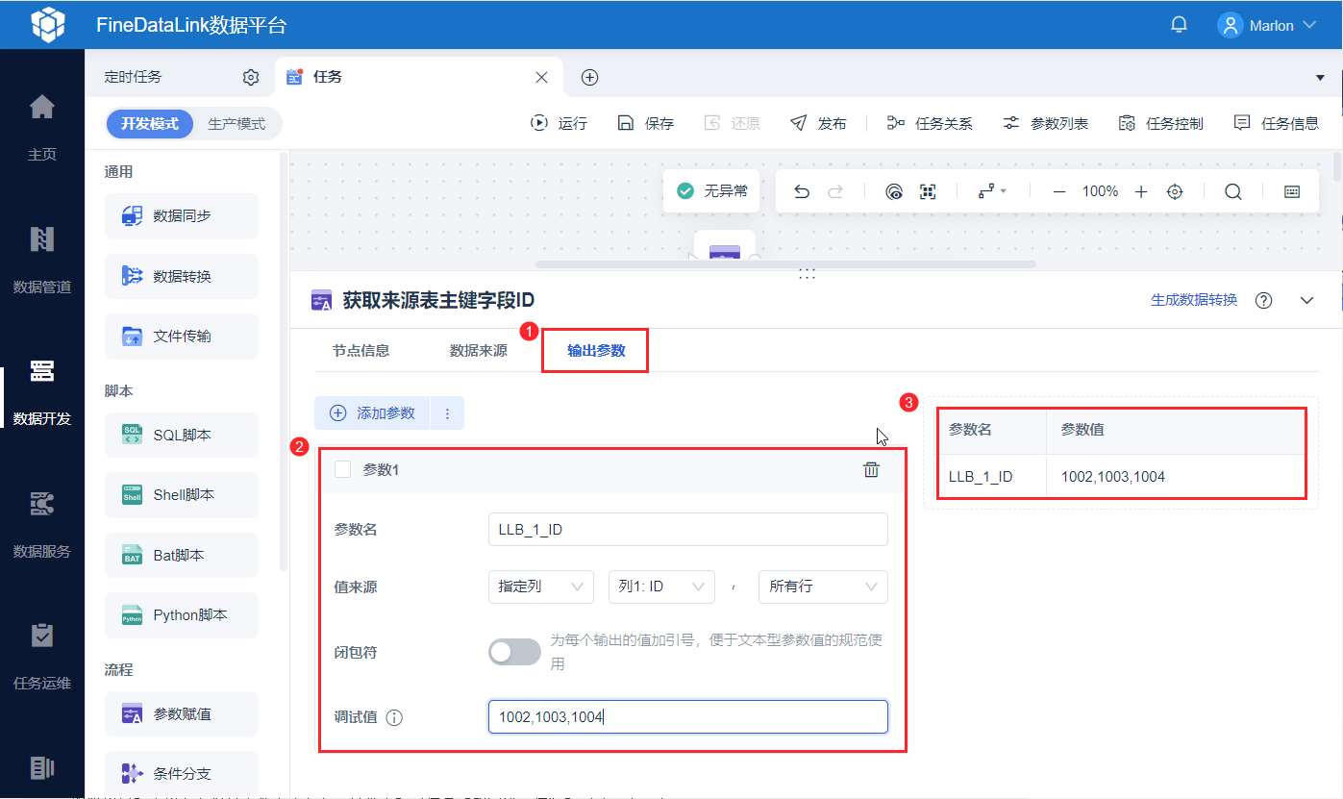Open more options beside 添加参数
The width and height of the screenshot is (1343, 799).
click(447, 413)
